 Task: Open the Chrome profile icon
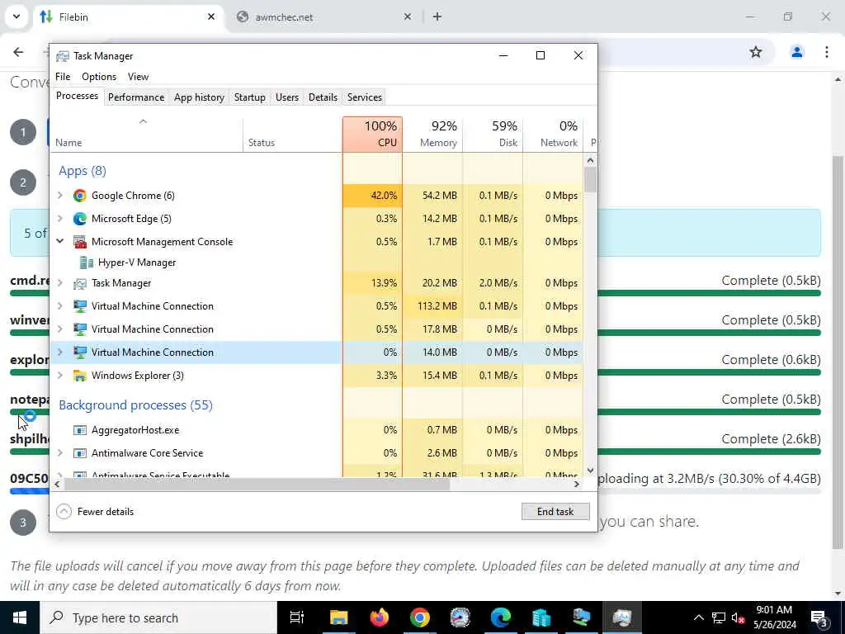point(797,52)
